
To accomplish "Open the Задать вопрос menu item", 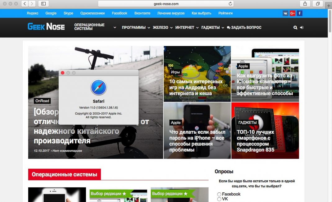I will click(244, 28).
